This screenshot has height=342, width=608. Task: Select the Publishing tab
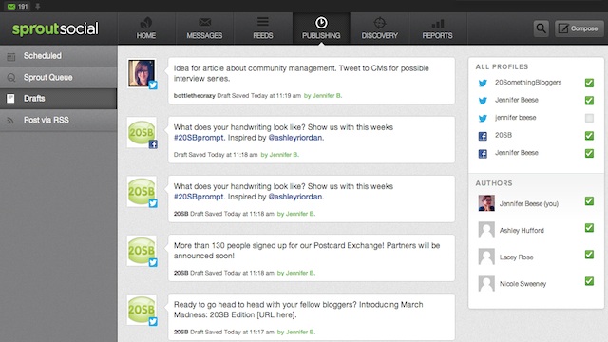click(x=321, y=28)
